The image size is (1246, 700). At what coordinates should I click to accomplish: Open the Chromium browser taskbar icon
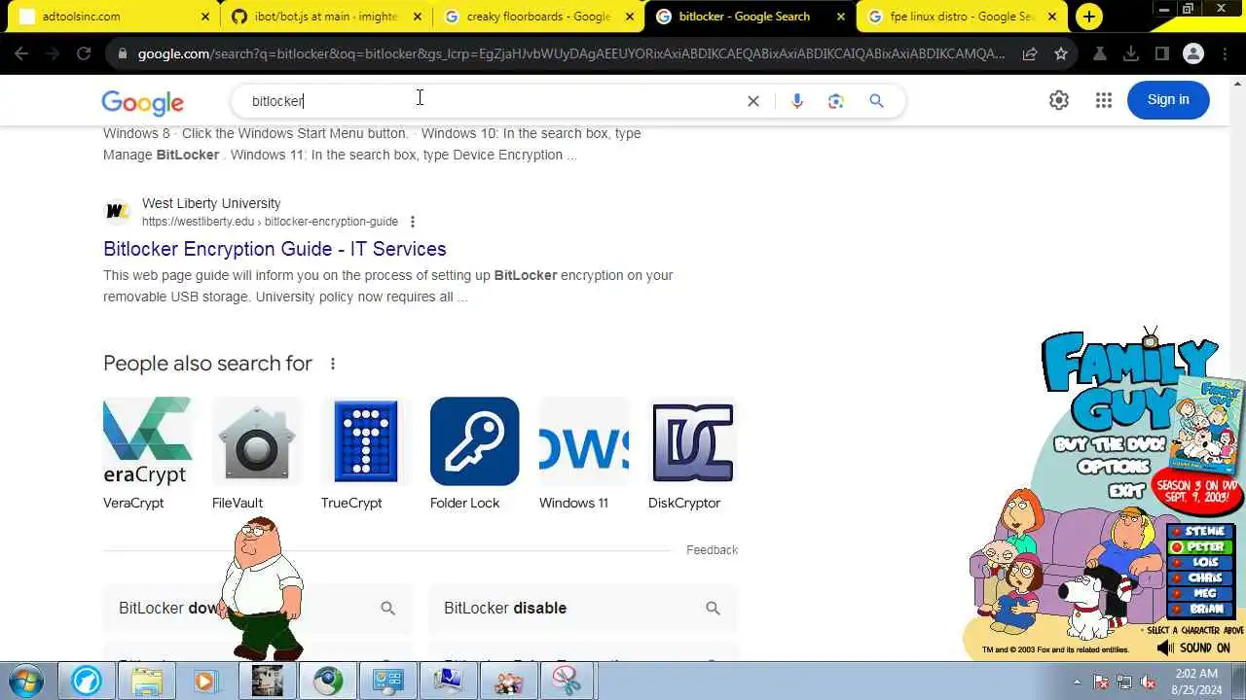328,682
